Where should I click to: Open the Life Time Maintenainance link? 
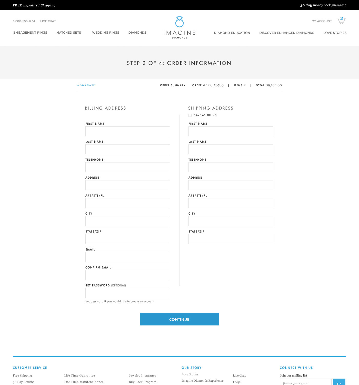coord(84,382)
